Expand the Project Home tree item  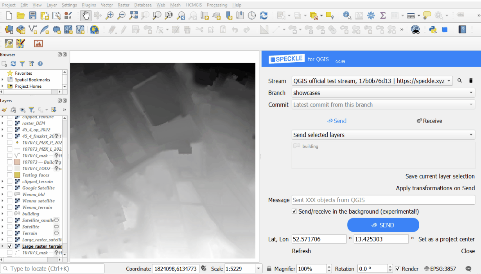tap(3, 86)
